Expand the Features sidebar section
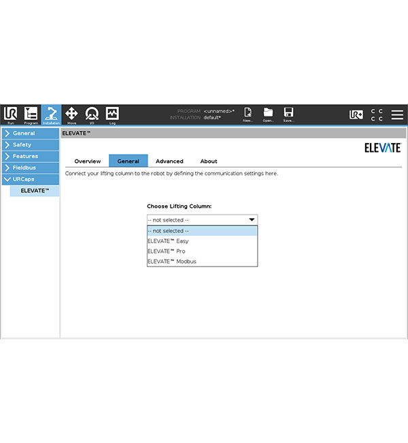 [x=31, y=156]
